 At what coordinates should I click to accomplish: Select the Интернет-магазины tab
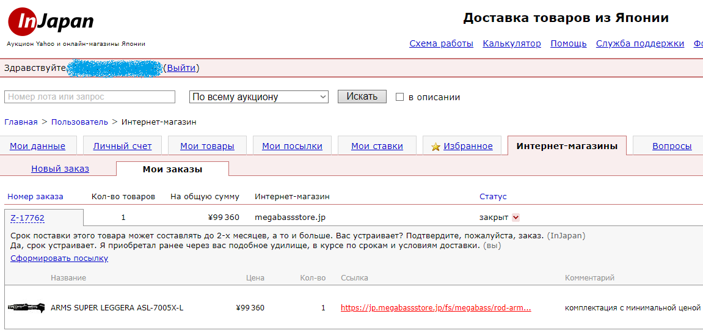coord(567,146)
